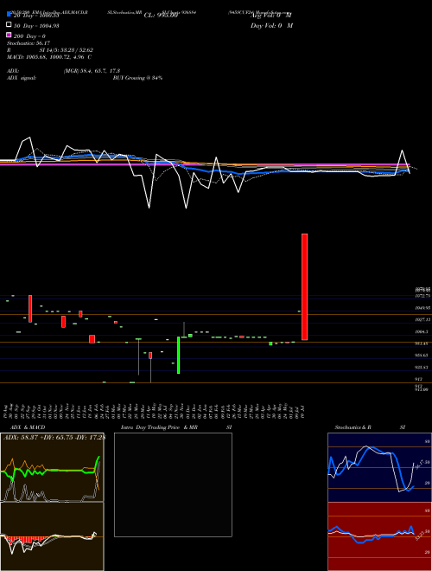Select the 'CL: 993.00' closing price text
This screenshot has width=432, height=571.
click(x=161, y=16)
